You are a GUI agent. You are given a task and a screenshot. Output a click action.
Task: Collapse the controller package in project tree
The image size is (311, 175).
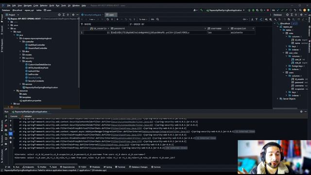tap(20, 41)
